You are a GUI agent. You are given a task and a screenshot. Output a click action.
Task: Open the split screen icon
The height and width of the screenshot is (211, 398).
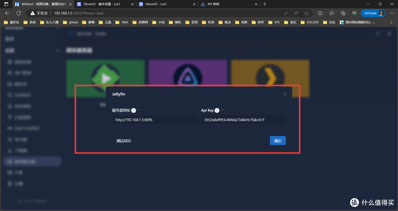pos(320,13)
